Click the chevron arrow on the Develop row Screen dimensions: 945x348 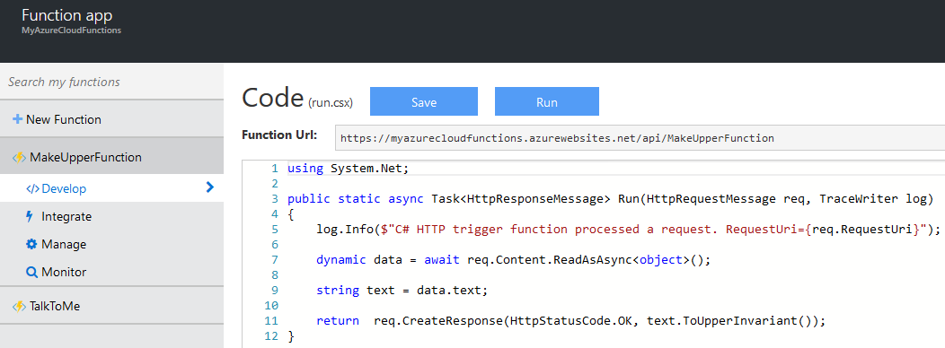click(209, 187)
